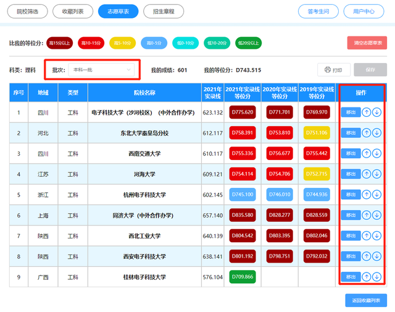Click the 低10-20分 teal legend
395x312 pixels.
coord(217,43)
